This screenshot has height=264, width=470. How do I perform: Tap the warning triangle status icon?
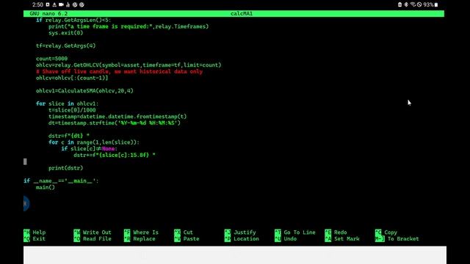coord(54,5)
